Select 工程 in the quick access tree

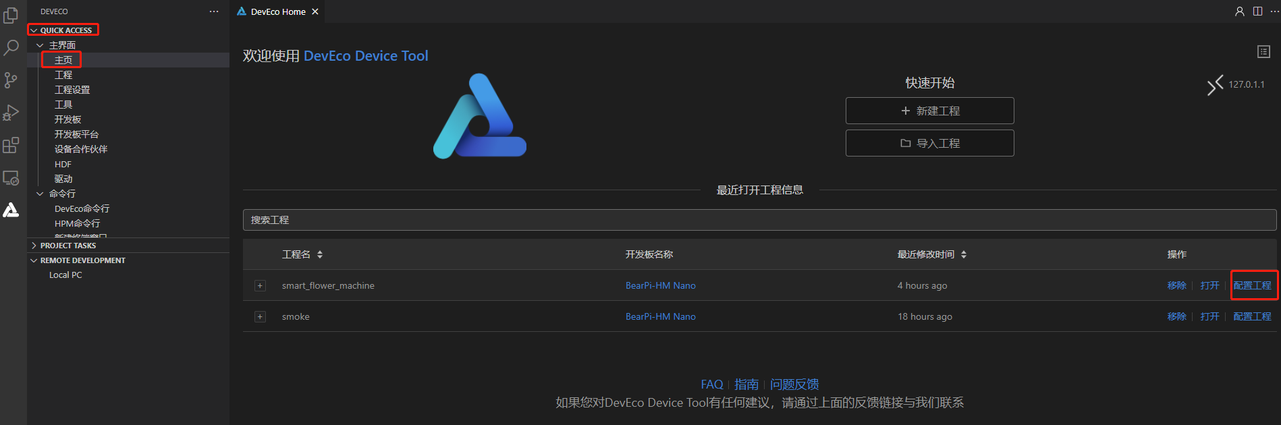tap(63, 75)
